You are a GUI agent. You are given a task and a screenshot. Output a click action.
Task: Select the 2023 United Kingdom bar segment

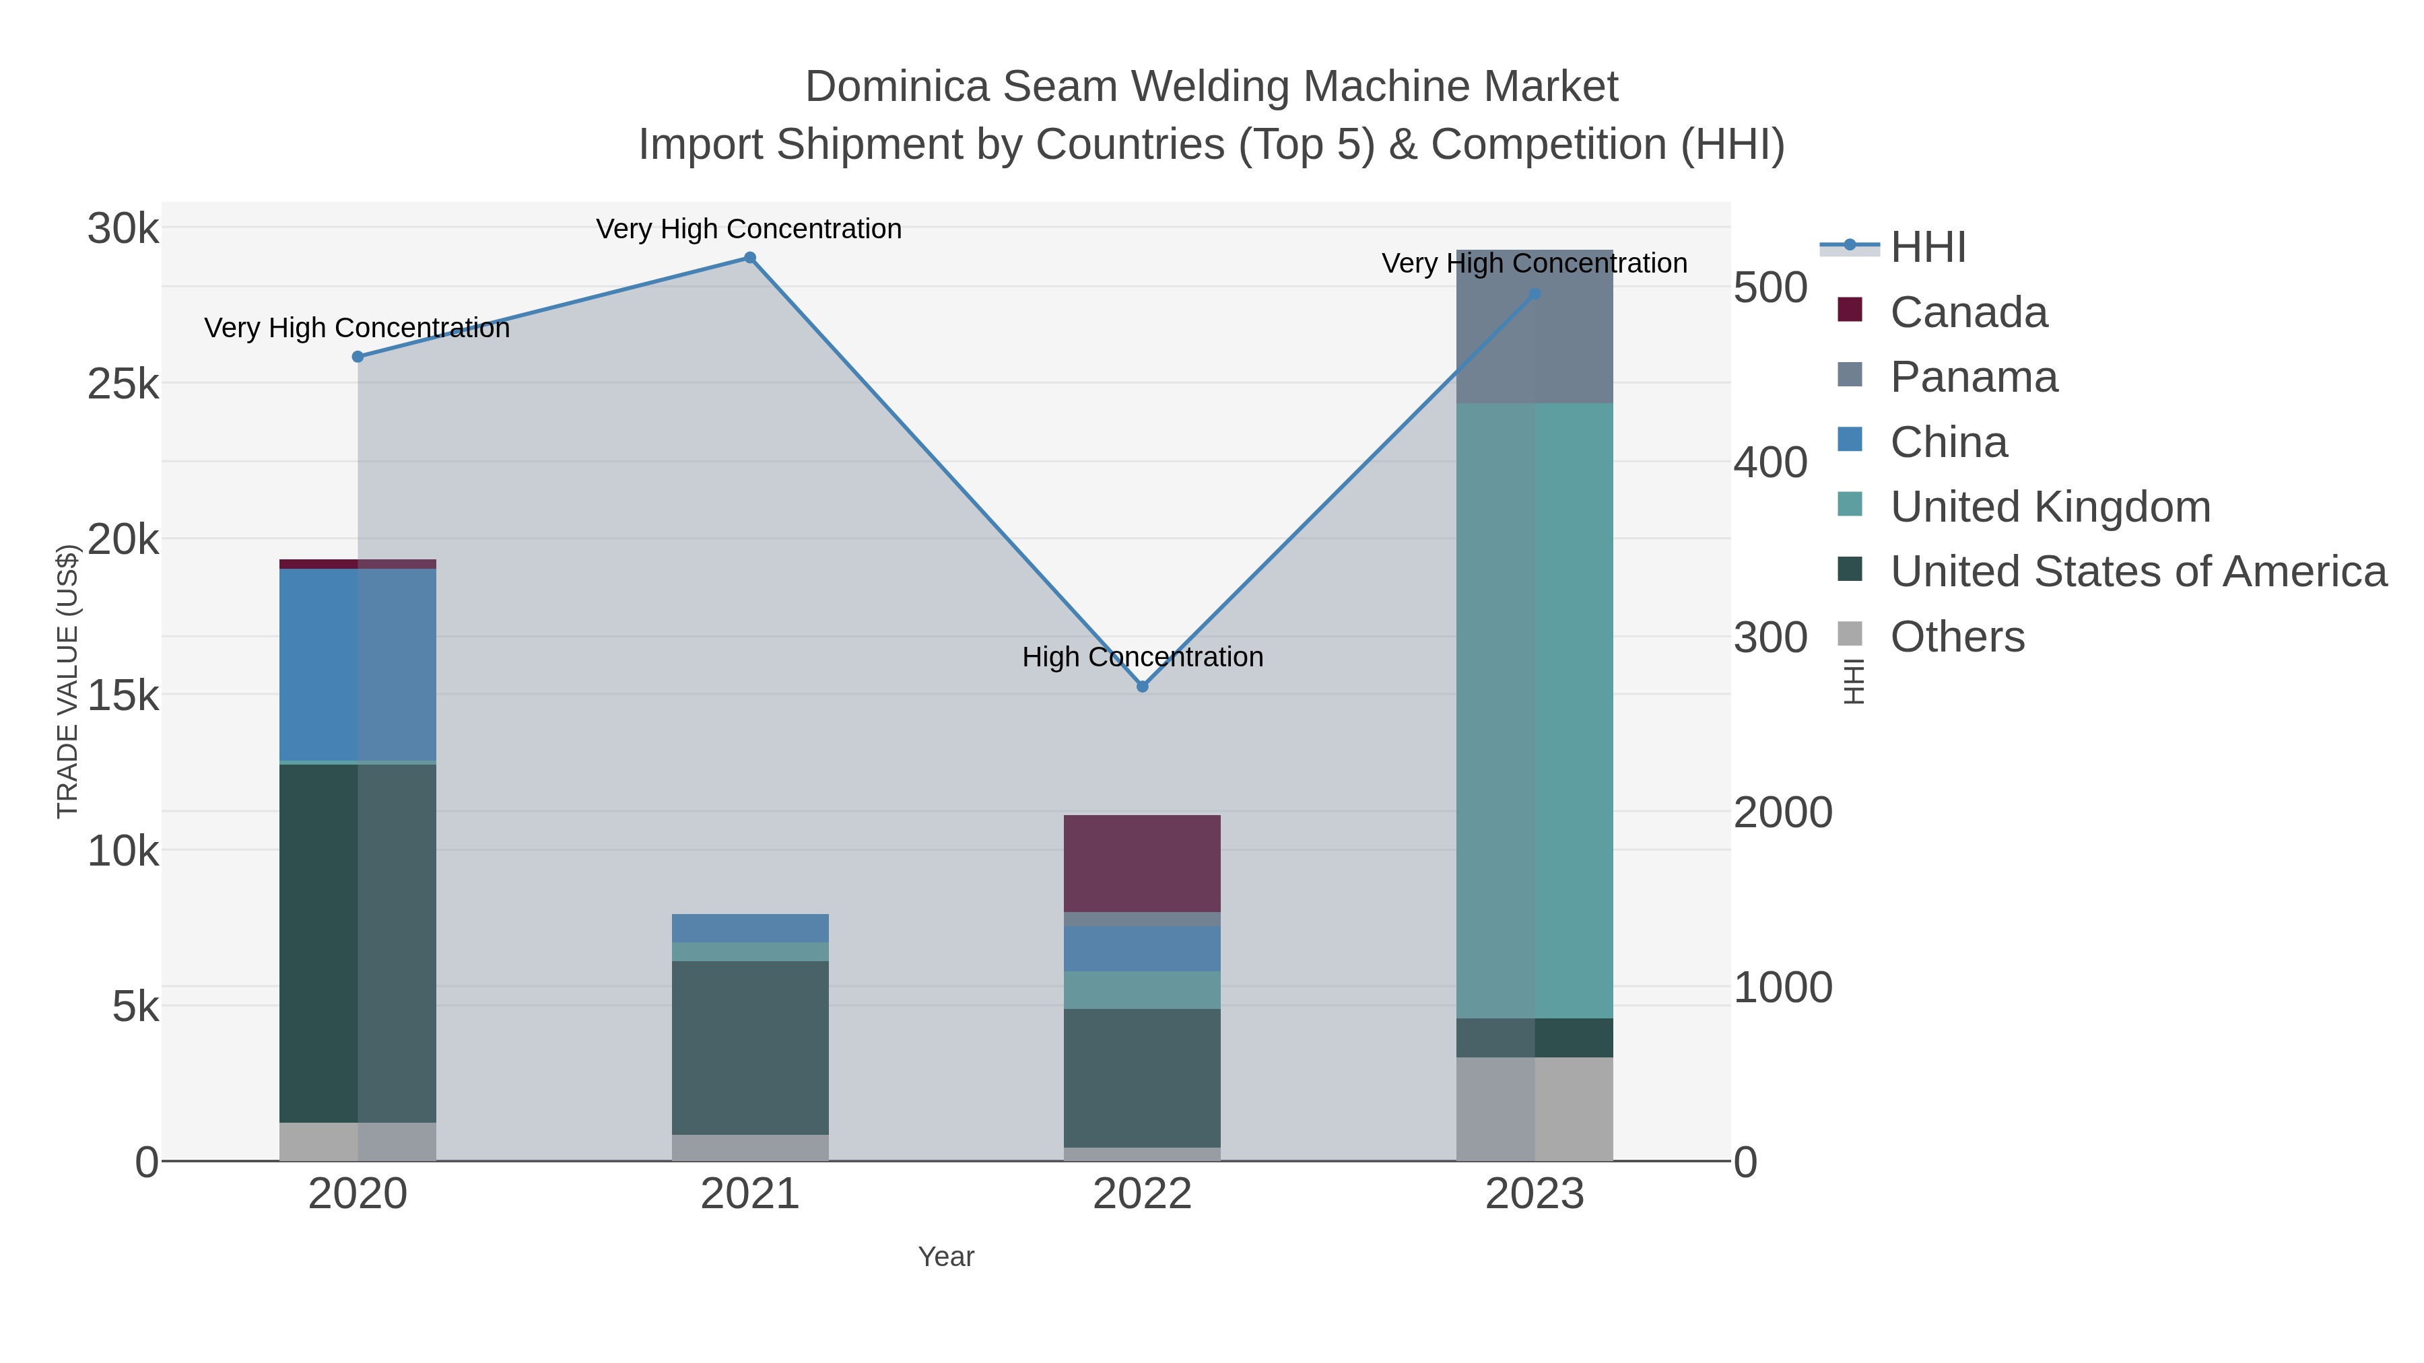tap(1535, 711)
